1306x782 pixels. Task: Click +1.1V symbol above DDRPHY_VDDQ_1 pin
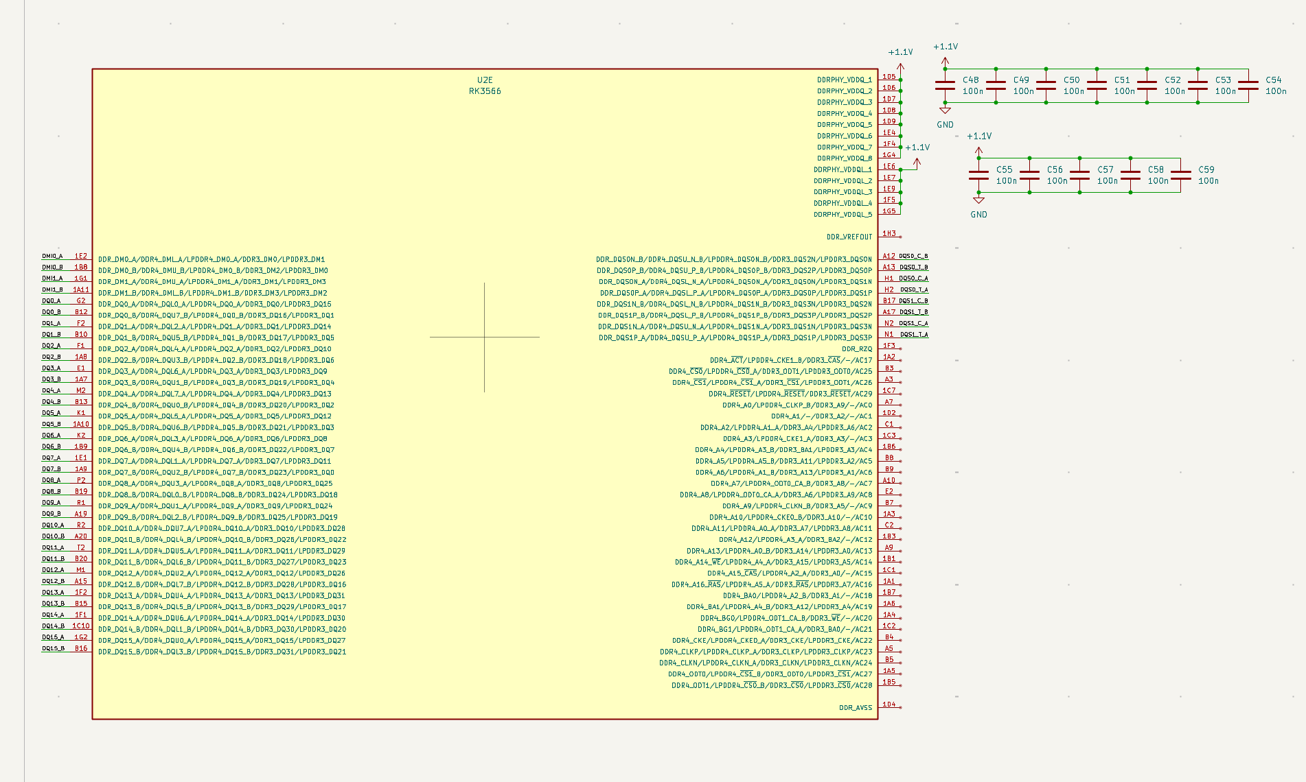tap(900, 65)
